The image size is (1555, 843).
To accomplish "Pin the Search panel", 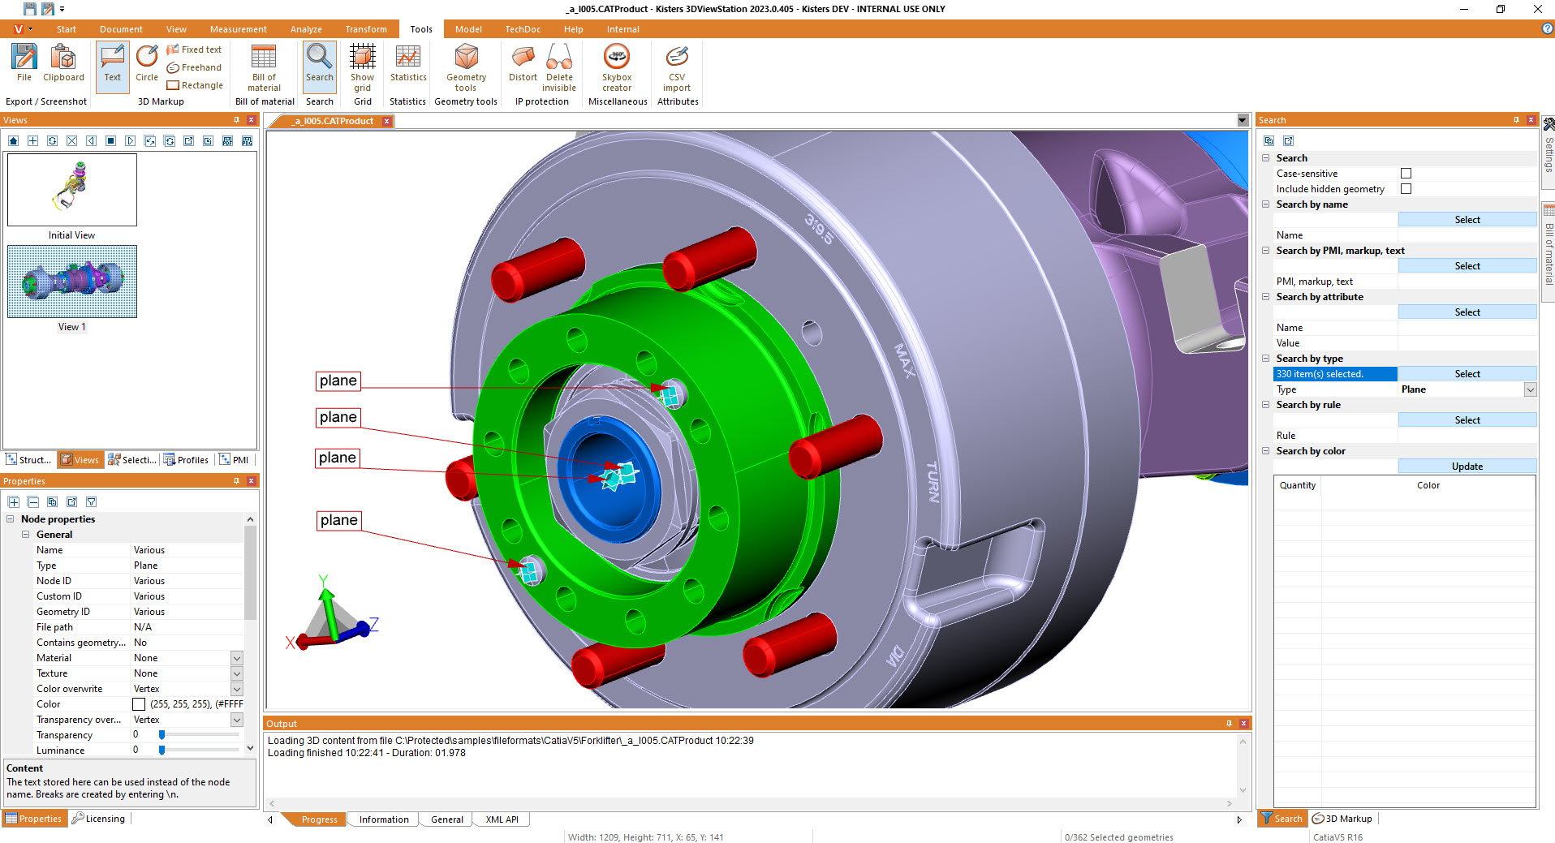I will click(x=1516, y=120).
